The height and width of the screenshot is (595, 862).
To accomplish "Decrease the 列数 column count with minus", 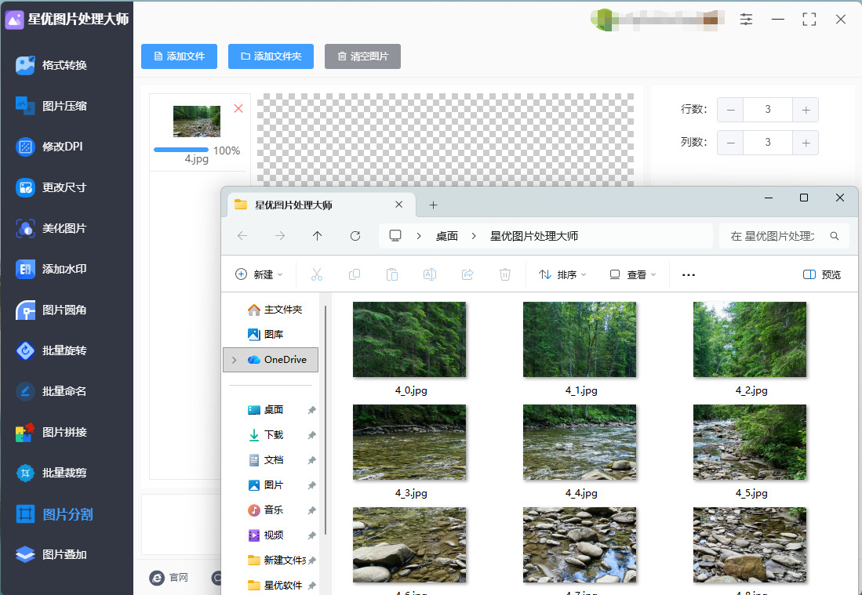I will [x=730, y=143].
